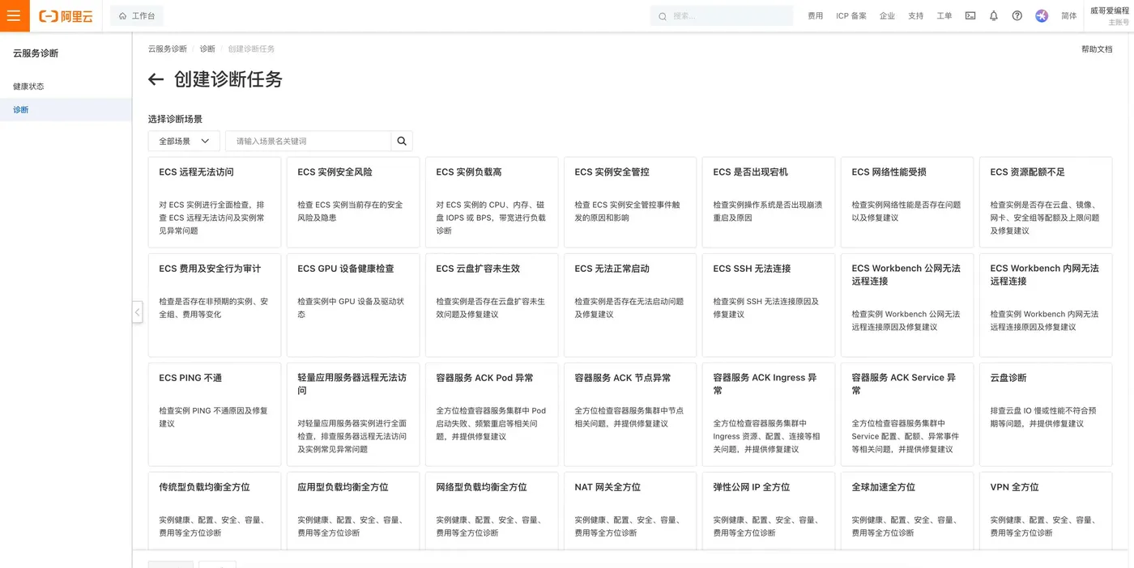Open the 全部场景 dropdown

[184, 141]
